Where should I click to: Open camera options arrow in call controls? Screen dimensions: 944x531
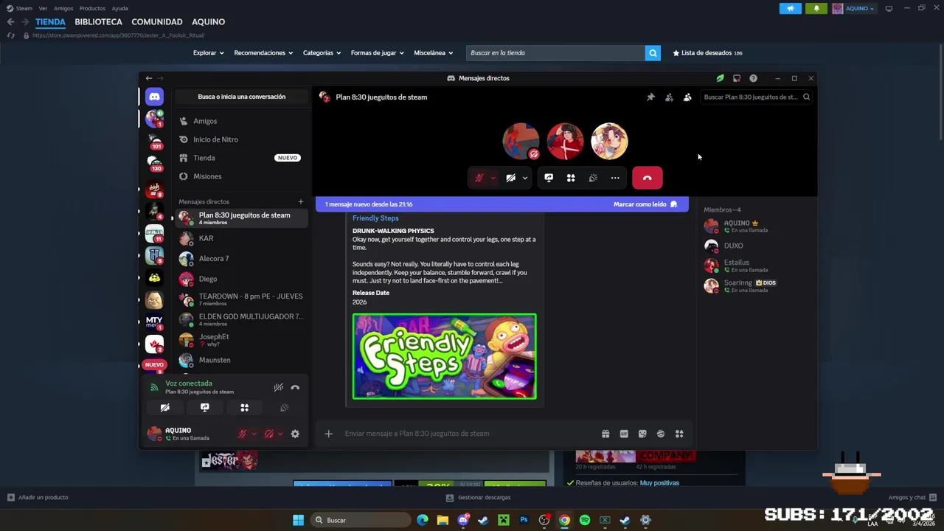[x=525, y=178]
